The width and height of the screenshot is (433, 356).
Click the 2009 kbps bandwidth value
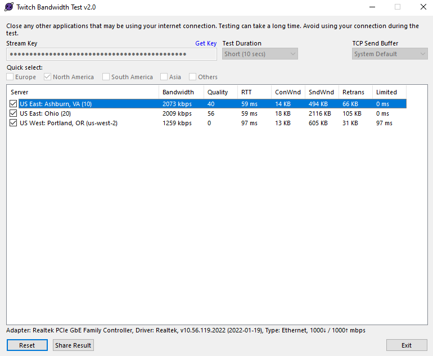(x=177, y=113)
